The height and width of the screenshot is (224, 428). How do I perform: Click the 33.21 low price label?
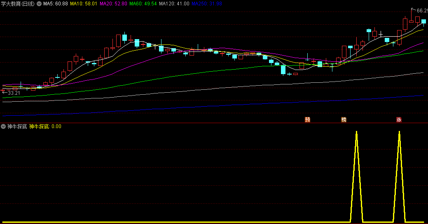tap(14, 93)
